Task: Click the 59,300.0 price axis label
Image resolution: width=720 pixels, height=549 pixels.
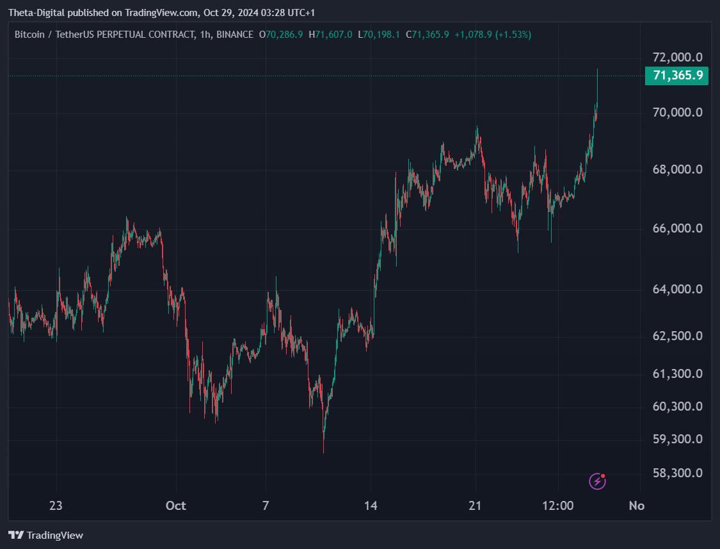Action: click(677, 439)
